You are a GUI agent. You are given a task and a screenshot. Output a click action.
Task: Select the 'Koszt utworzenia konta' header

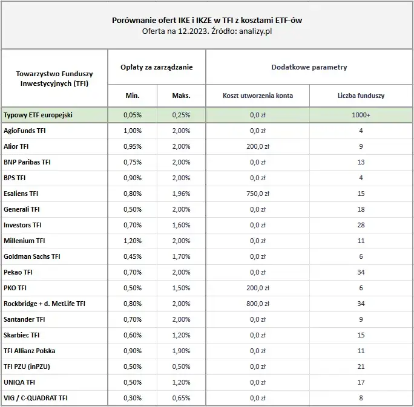point(258,96)
